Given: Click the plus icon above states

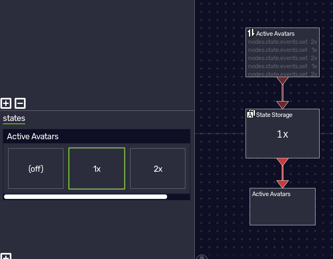Looking at the screenshot, I should click(6, 103).
